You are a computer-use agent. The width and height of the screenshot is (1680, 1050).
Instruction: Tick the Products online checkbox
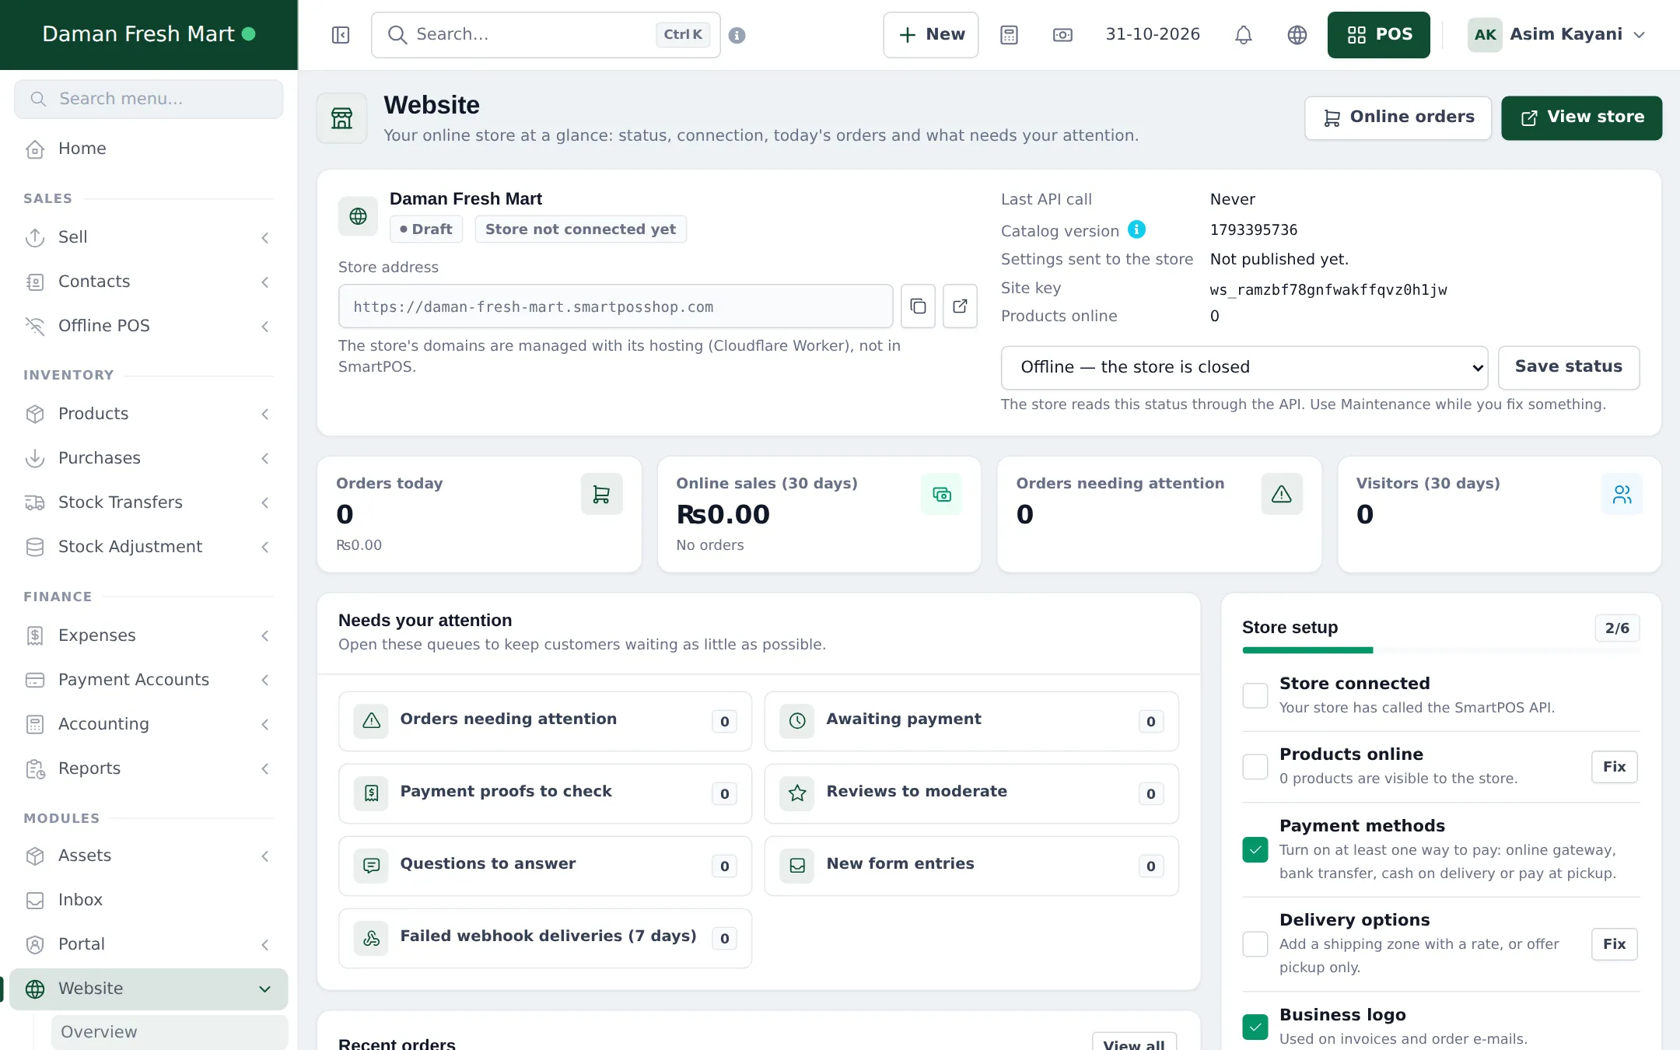[x=1255, y=766]
